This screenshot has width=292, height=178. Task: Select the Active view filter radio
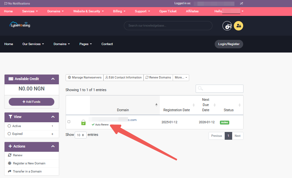(9, 126)
